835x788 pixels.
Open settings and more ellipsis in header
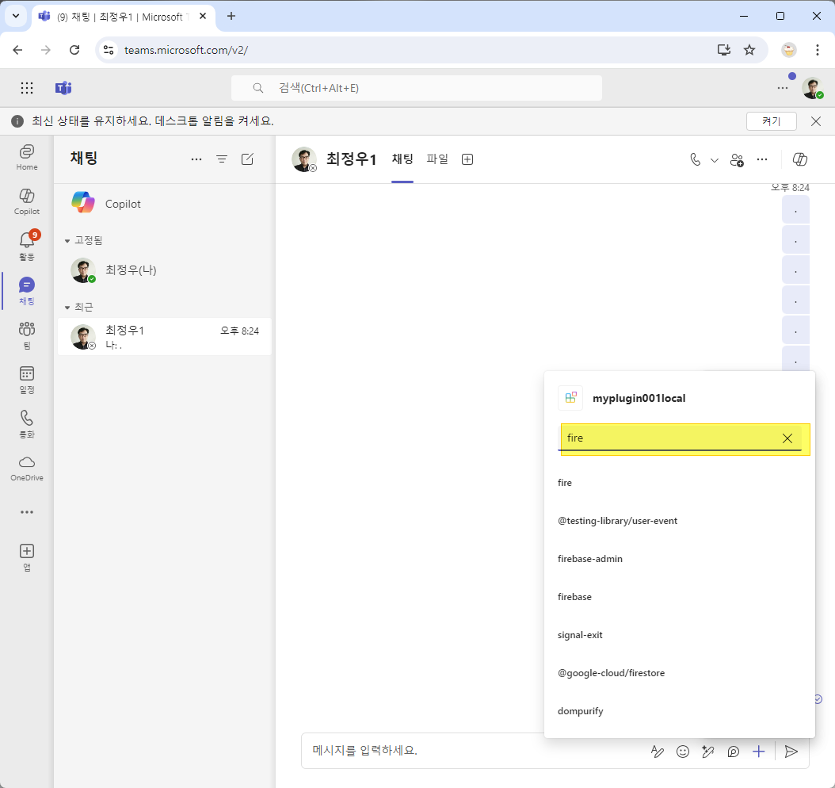tap(782, 88)
